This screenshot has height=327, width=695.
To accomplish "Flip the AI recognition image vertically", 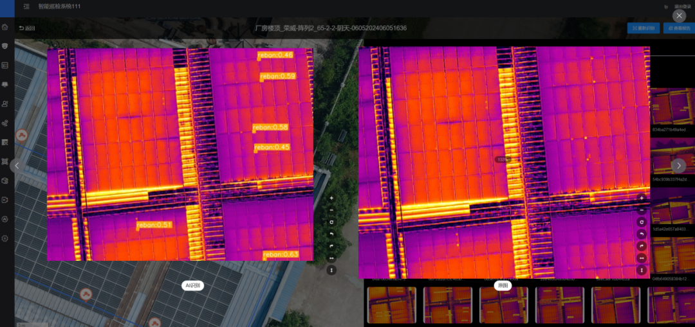I will click(x=331, y=270).
